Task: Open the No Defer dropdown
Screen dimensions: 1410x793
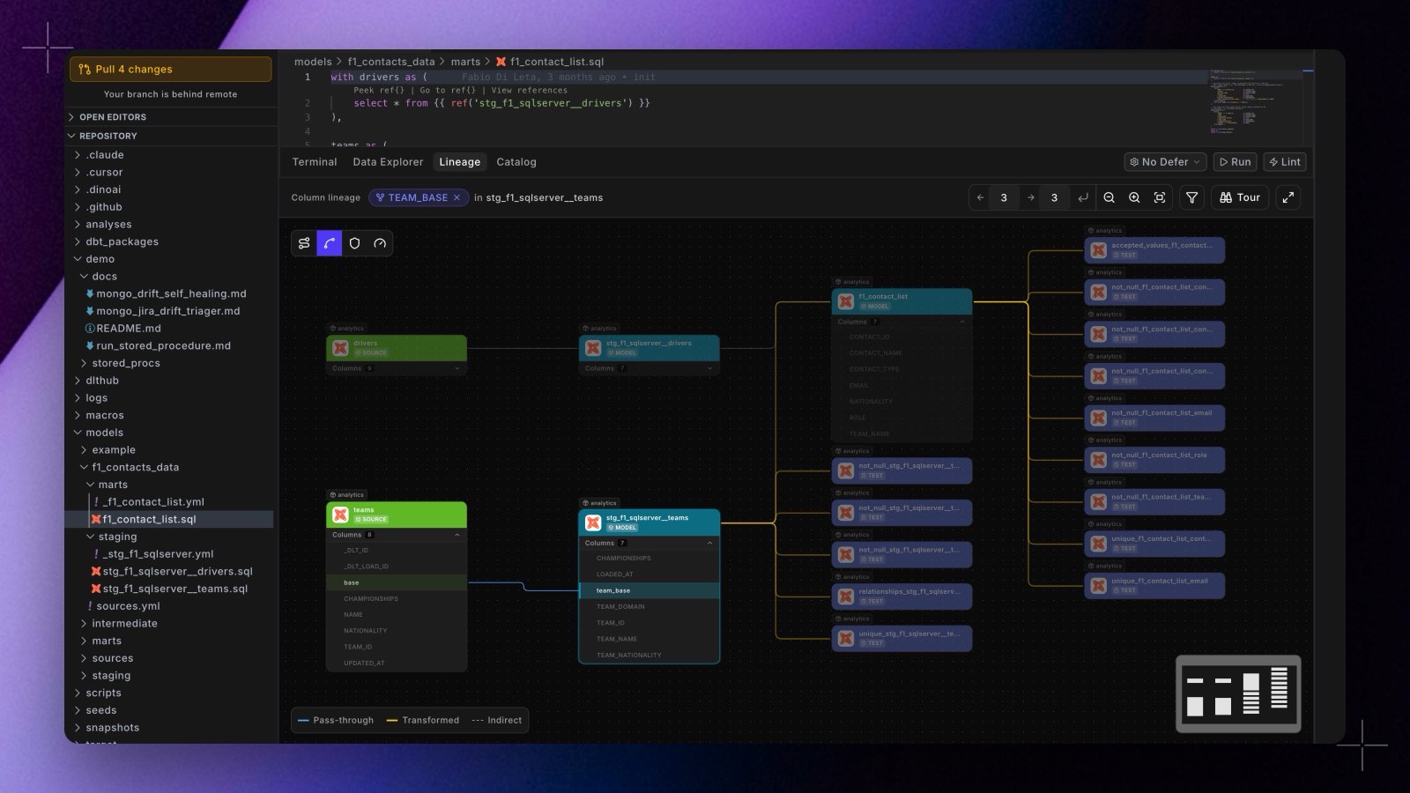Action: pyautogui.click(x=1165, y=162)
